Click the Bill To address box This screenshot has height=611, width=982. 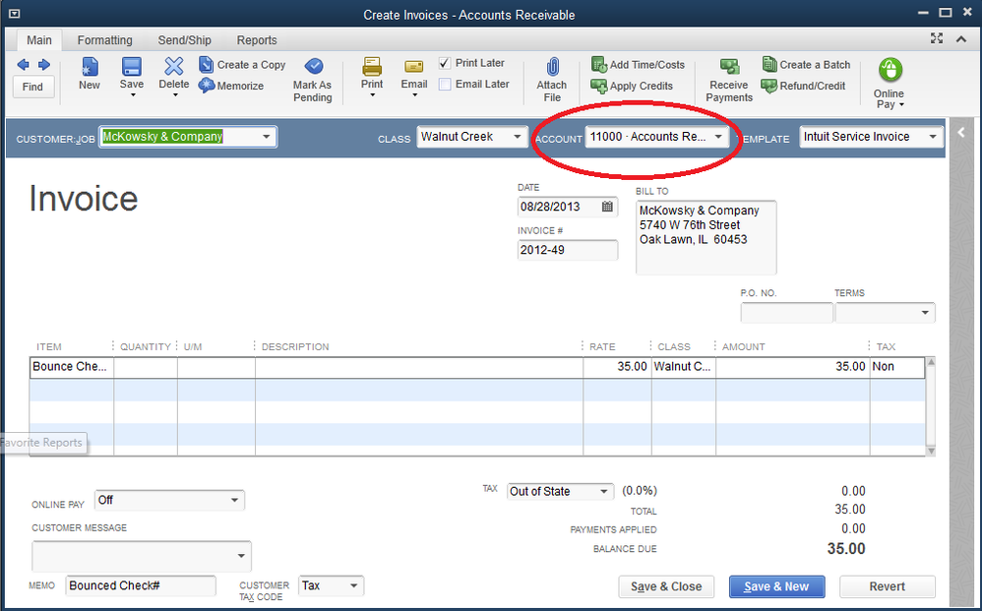pos(706,237)
